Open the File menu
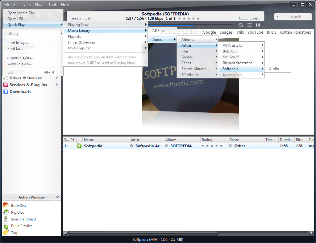The image size is (316, 243). [7, 4]
